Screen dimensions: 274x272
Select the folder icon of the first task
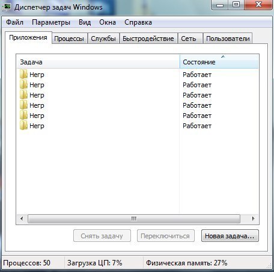point(23,75)
